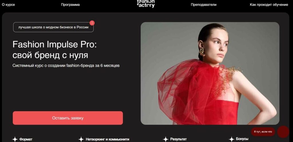Click the Я тут, если что bubble
Screen dimensions: 293x142
[x=263, y=132]
